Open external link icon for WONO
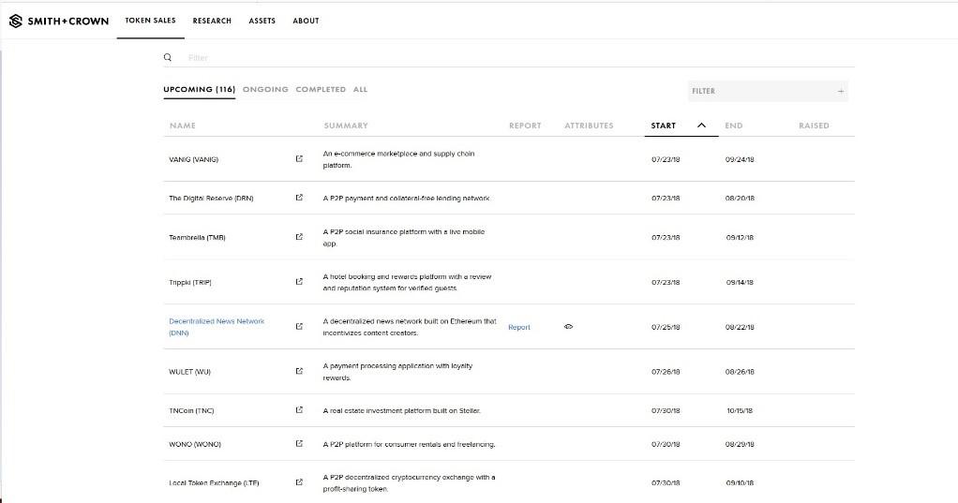This screenshot has height=503, width=958. point(299,444)
